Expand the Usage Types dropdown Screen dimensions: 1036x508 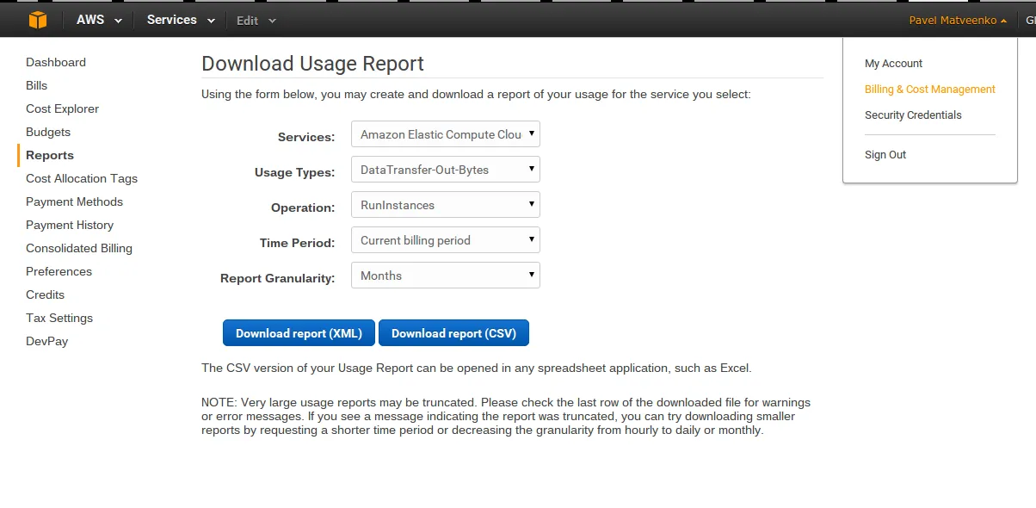[x=446, y=170]
